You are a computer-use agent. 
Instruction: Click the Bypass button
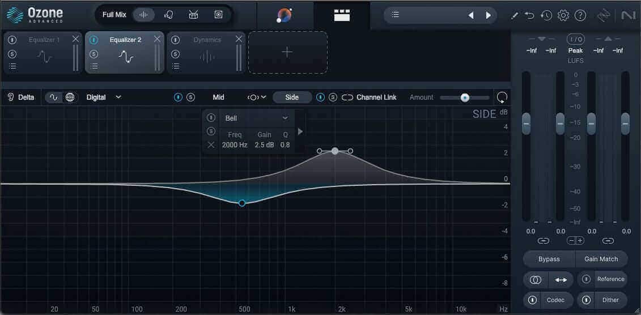click(x=549, y=259)
